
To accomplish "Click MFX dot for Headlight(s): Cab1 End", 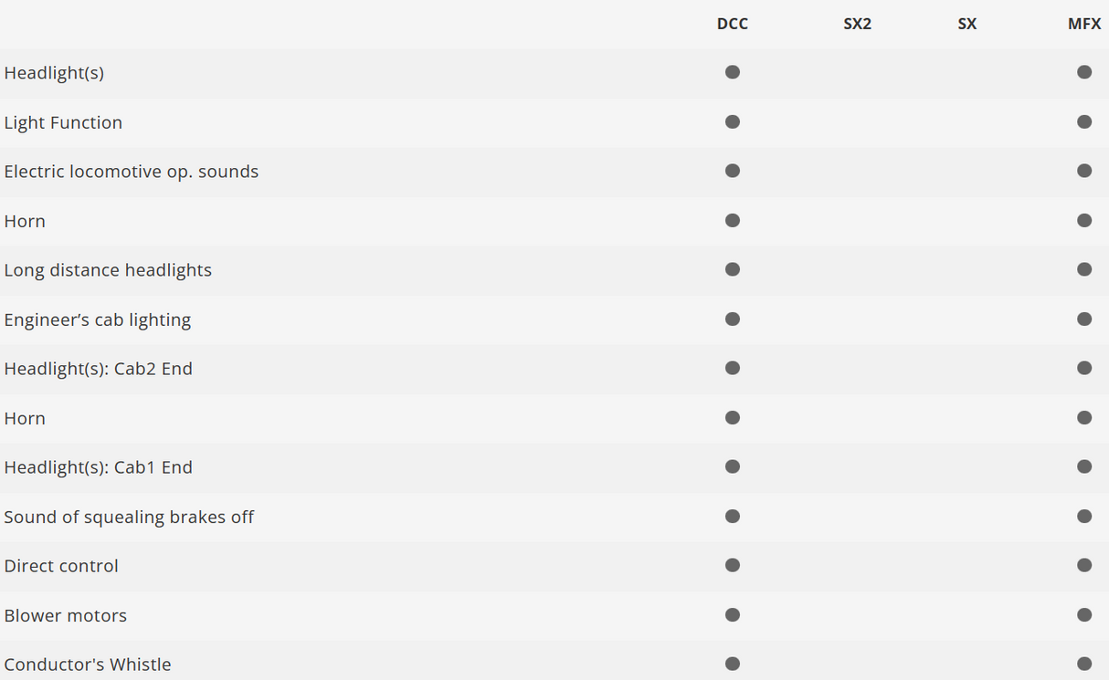I will pos(1084,466).
